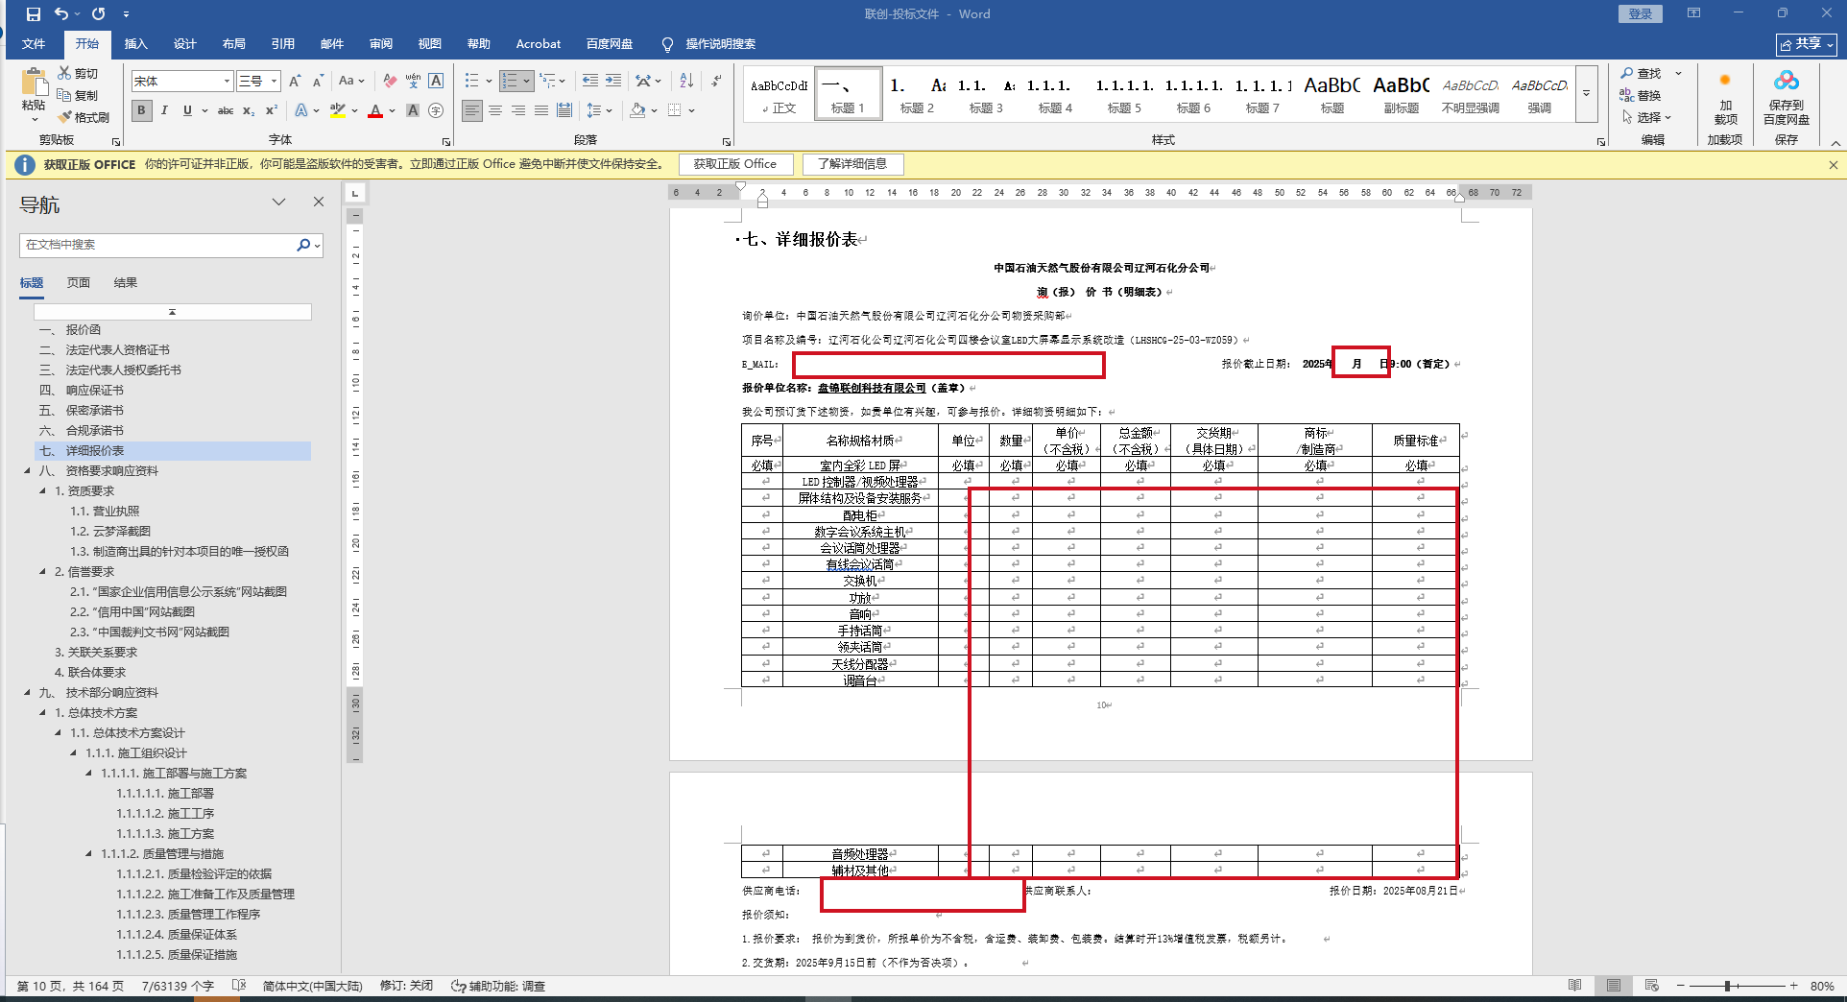The height and width of the screenshot is (1002, 1847).
Task: Show paragraph marks and hidden symbols
Action: [x=716, y=82]
